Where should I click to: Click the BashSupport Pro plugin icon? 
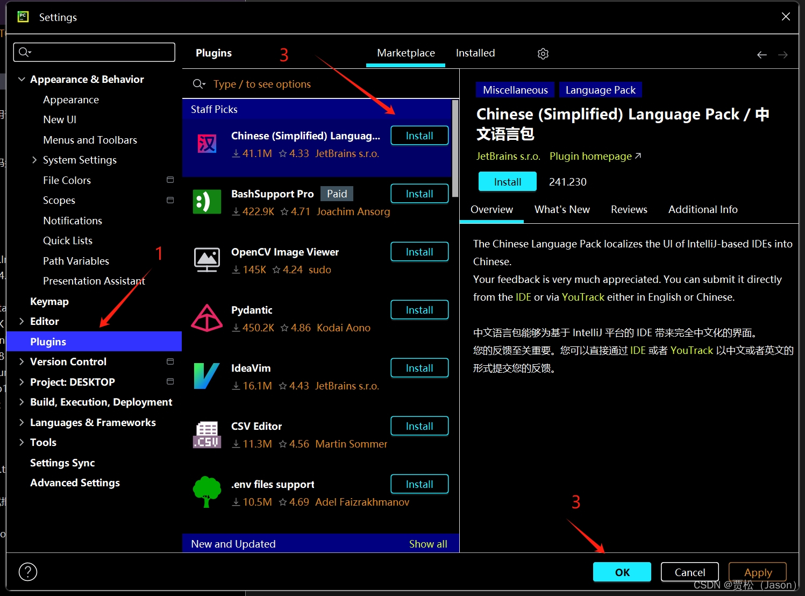point(207,202)
